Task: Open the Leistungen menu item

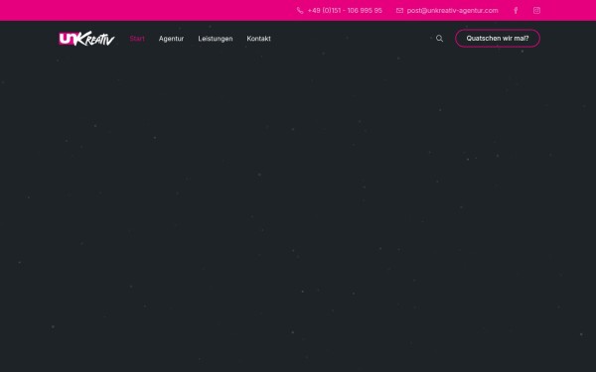Action: [216, 39]
